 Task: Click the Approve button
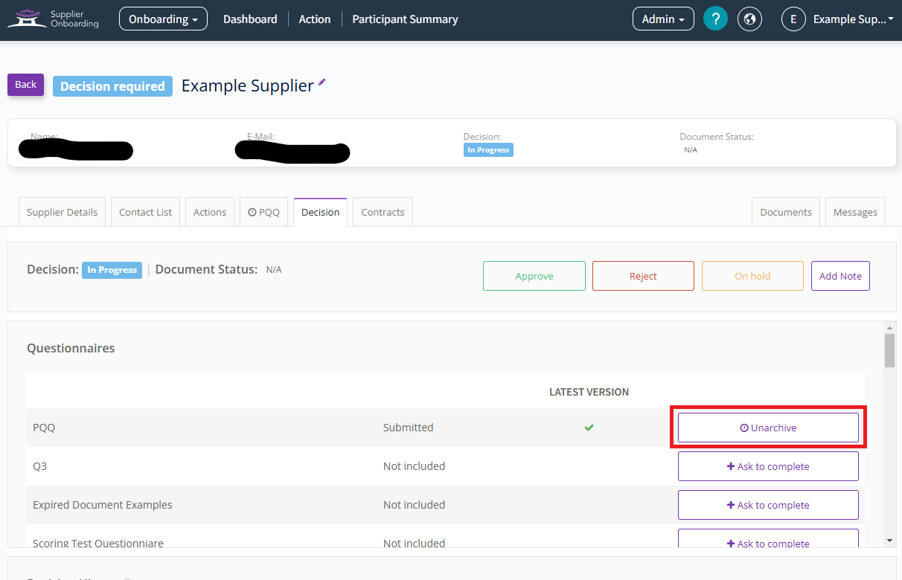(534, 276)
